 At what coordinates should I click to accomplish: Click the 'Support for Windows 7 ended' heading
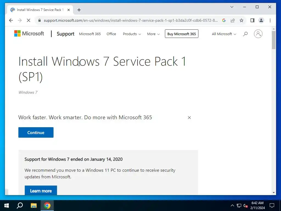click(x=74, y=159)
